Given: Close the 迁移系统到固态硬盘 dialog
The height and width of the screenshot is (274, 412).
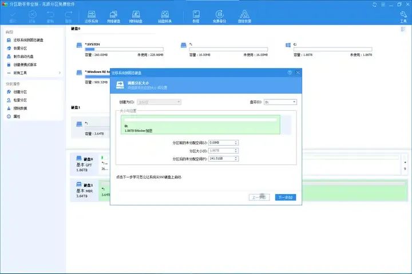Looking at the screenshot, I should click(x=298, y=72).
